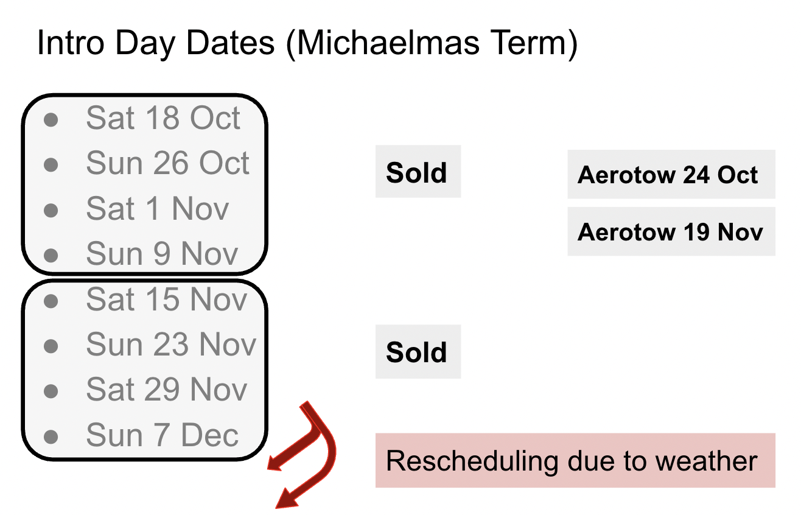Viewport: 801px width, 515px height.
Task: Click the bullet beside Sun 7 Dec
Action: 51,436
